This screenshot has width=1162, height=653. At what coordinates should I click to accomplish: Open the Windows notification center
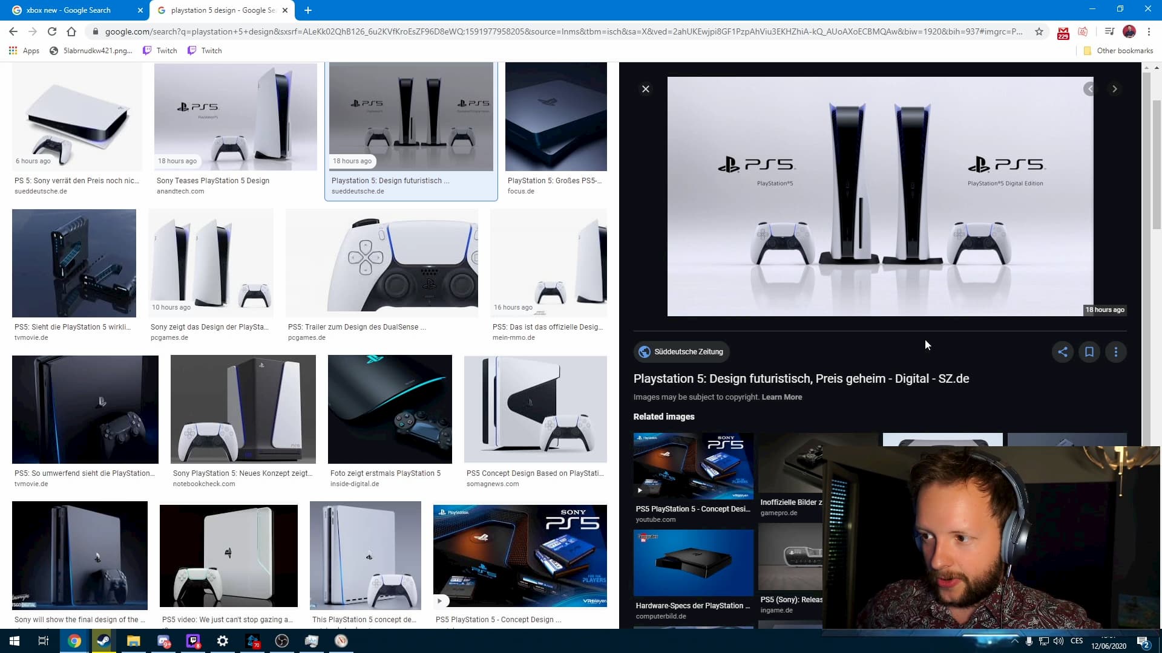tap(1143, 641)
